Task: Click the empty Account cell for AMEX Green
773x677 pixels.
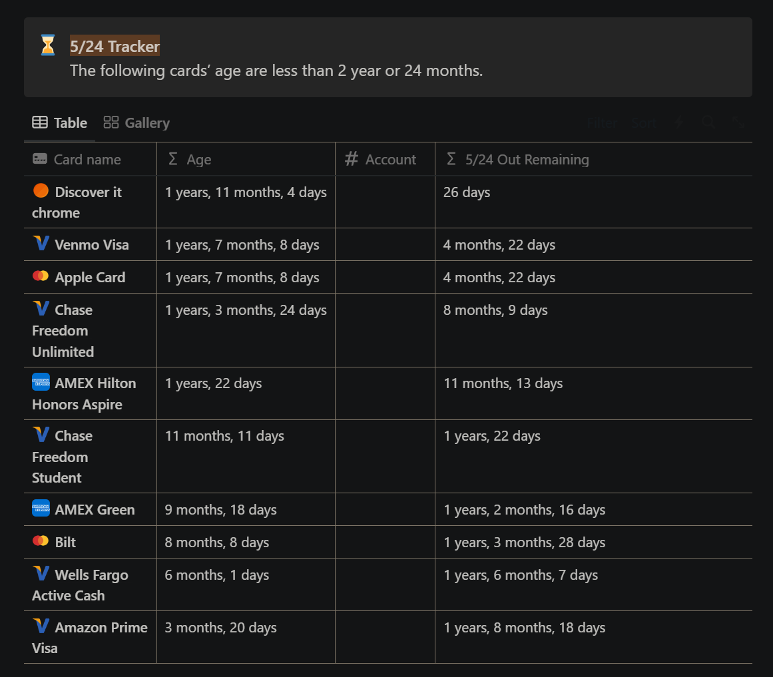Action: [385, 509]
